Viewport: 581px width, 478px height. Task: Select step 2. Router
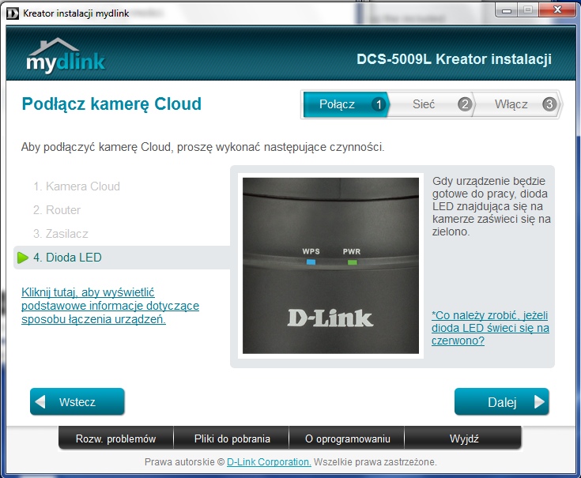[57, 210]
